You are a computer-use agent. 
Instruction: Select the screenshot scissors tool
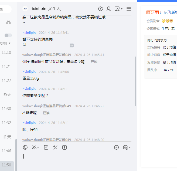(x=34, y=147)
